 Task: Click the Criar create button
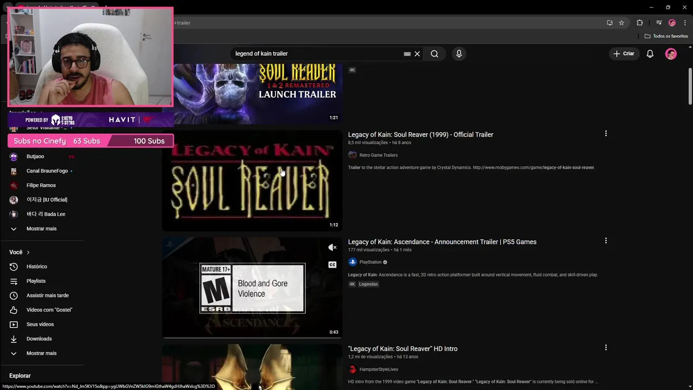(623, 54)
